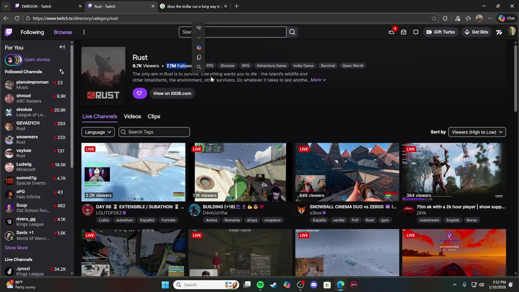The height and width of the screenshot is (292, 519).
Task: Select pianoimproman in followed channels
Action: [35, 85]
